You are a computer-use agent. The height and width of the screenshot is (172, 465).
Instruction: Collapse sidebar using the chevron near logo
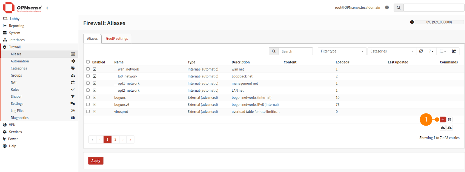(47, 8)
